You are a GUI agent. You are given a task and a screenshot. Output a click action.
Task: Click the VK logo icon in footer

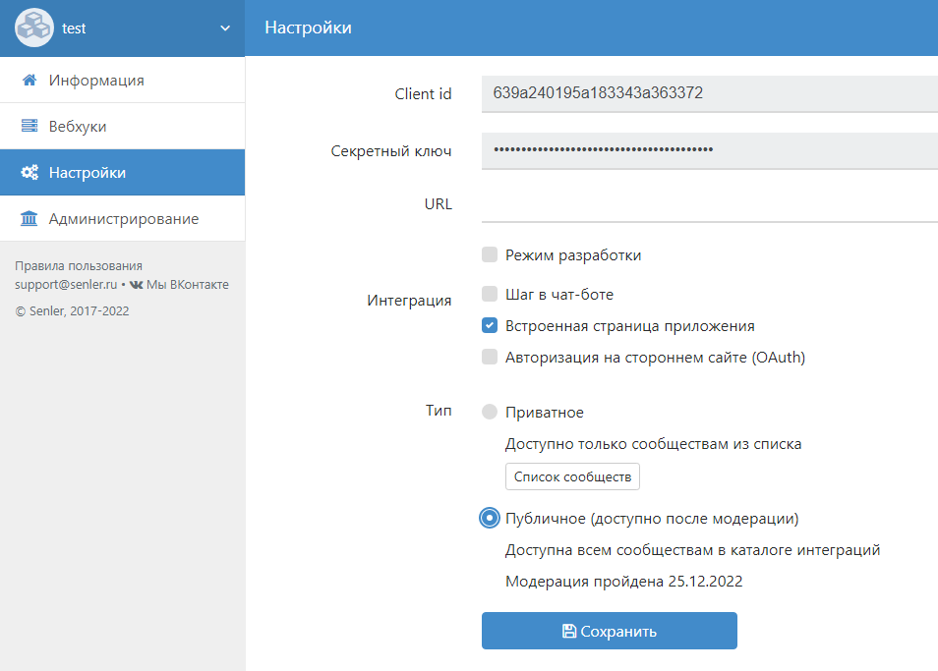[136, 285]
